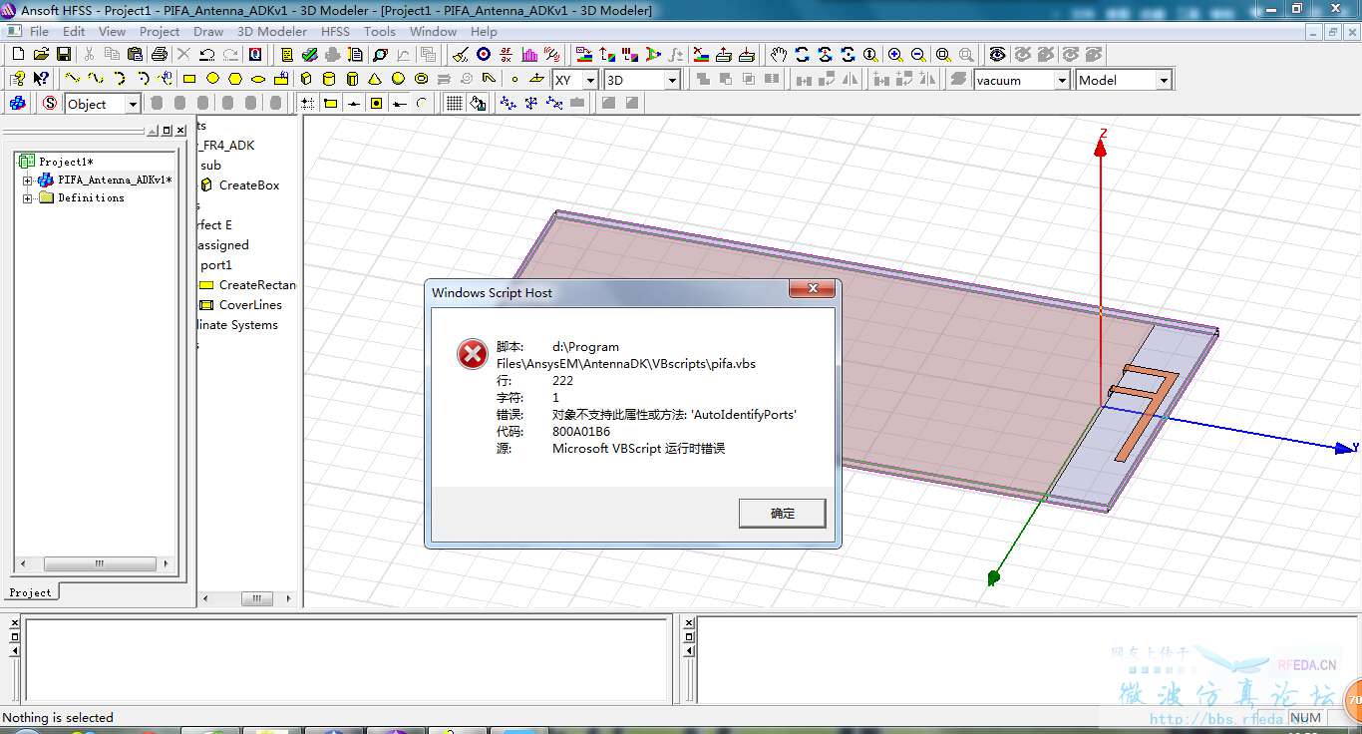The height and width of the screenshot is (734, 1362).
Task: Close the Windows Script Host dialog
Action: click(x=812, y=289)
